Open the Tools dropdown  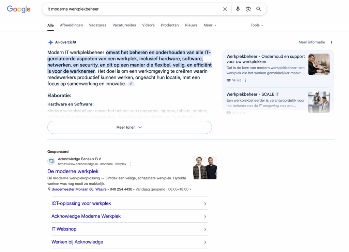point(257,25)
